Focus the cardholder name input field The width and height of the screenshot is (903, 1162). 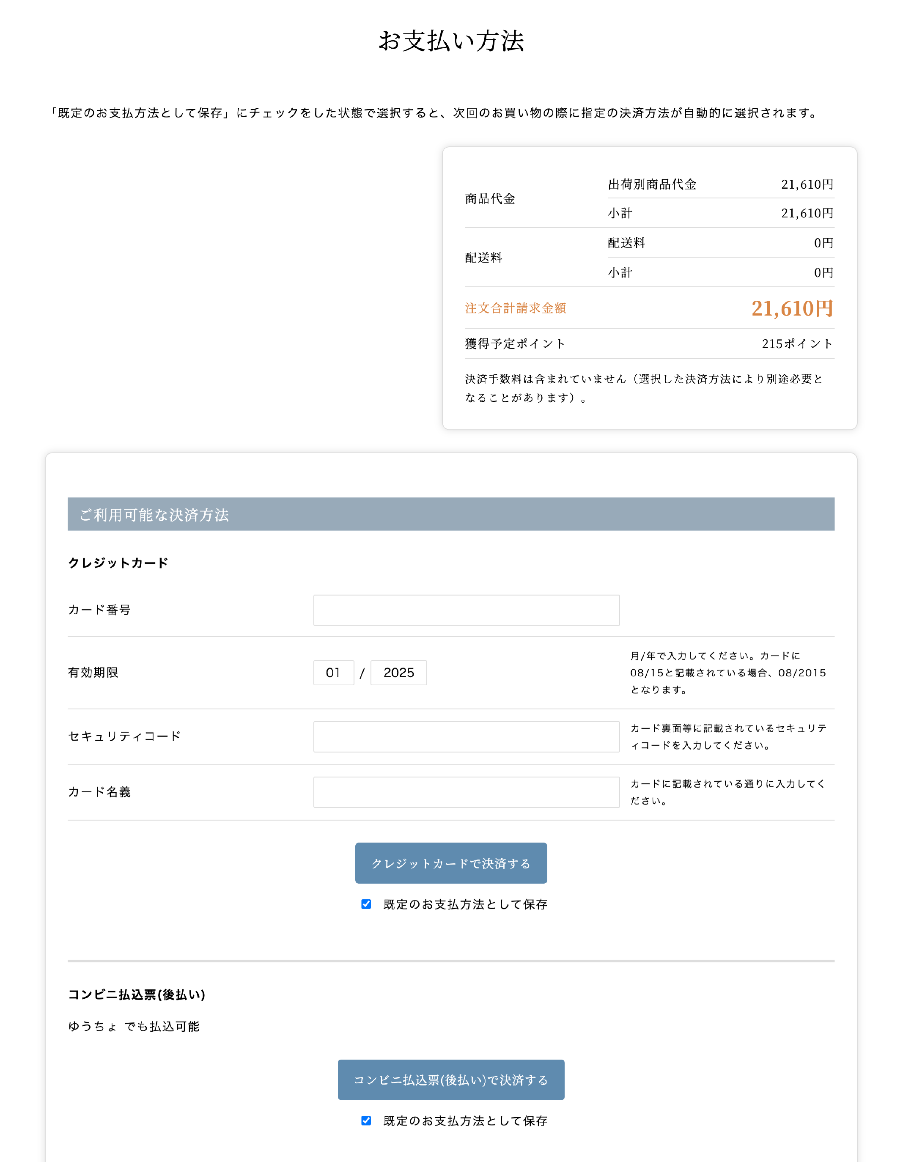tap(466, 792)
